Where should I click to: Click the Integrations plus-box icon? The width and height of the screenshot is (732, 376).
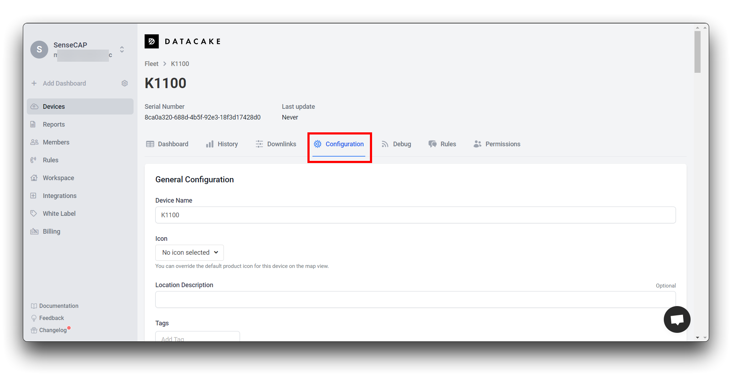click(33, 195)
